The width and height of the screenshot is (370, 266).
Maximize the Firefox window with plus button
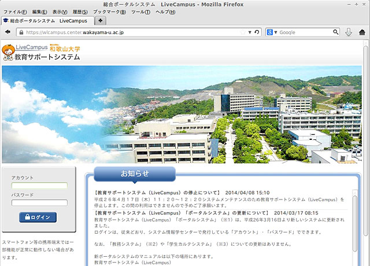[357, 4]
